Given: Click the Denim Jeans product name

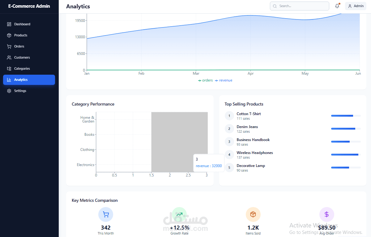Looking at the screenshot, I should click(x=247, y=127).
